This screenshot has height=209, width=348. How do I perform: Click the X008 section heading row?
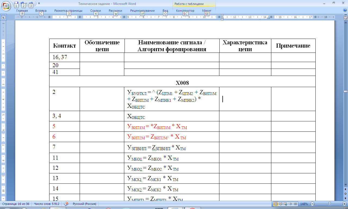[182, 81]
